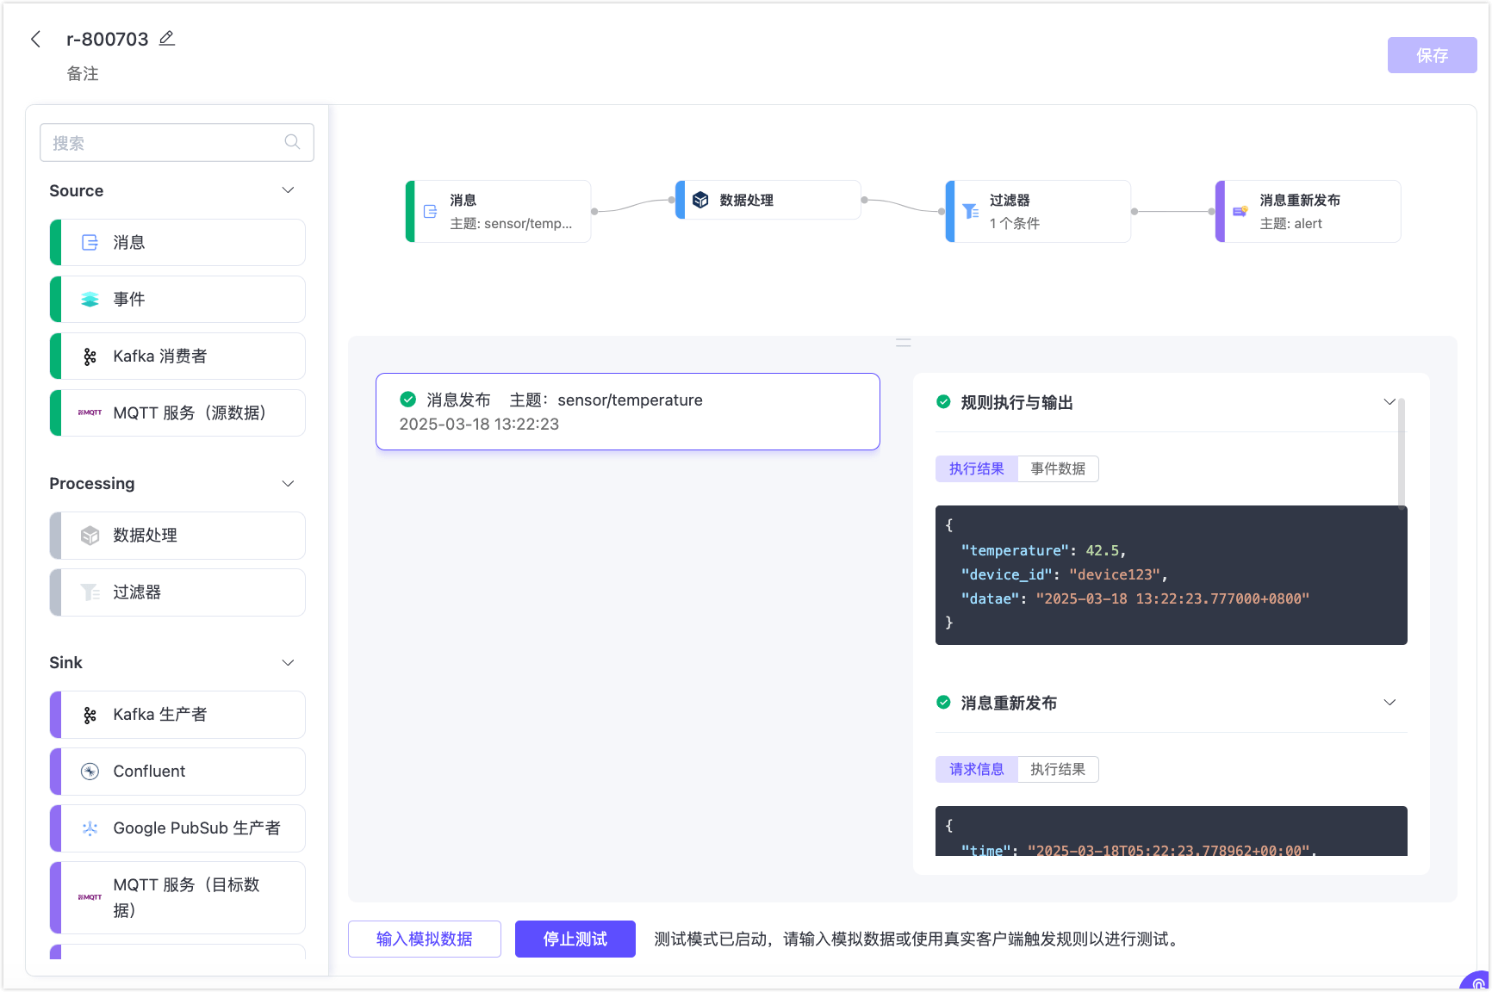1492x992 pixels.
Task: Click the 消息重新发布 node icon in the flow
Action: pos(1240,212)
